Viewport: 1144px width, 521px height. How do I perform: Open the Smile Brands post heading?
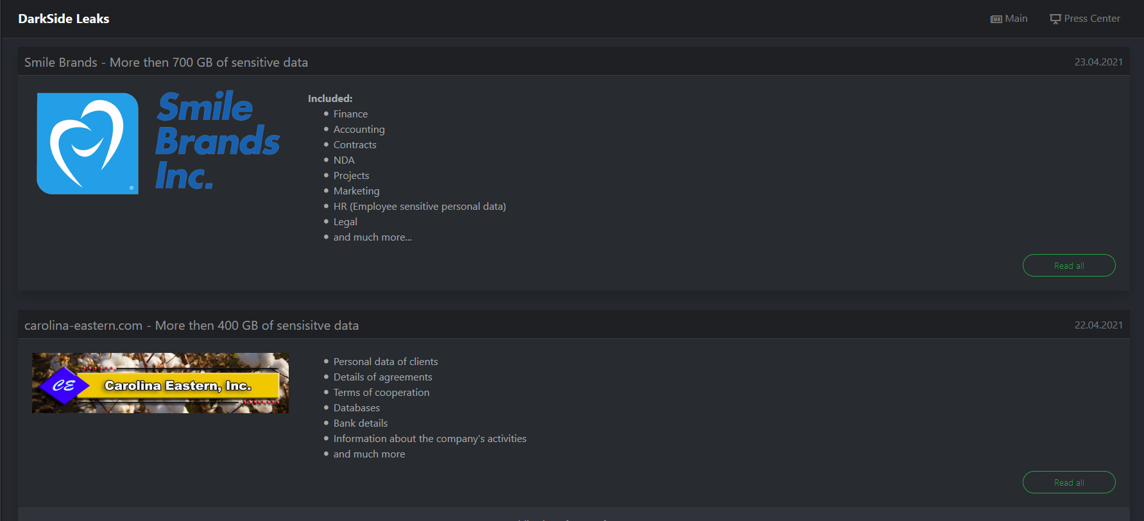click(166, 62)
